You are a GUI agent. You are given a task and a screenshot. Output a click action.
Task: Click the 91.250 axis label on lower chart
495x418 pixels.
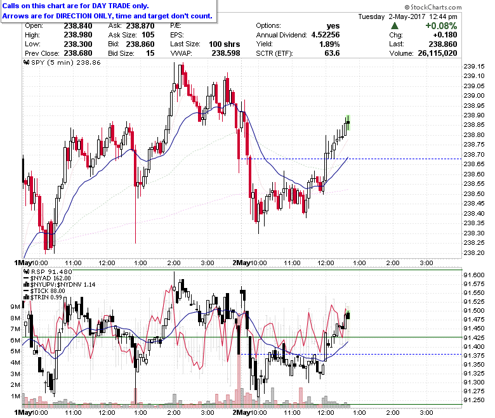pyautogui.click(x=474, y=400)
